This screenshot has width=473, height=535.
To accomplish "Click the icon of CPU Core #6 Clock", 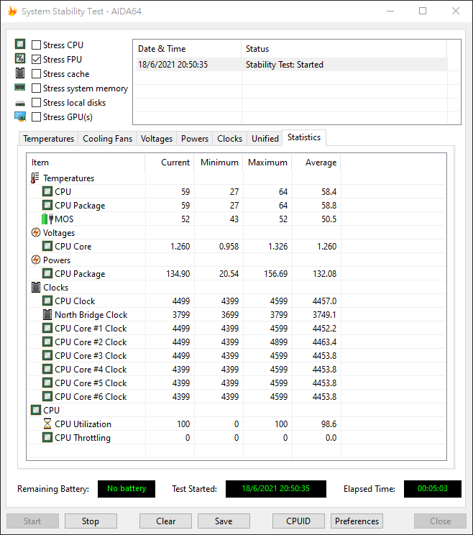I will 47,396.
